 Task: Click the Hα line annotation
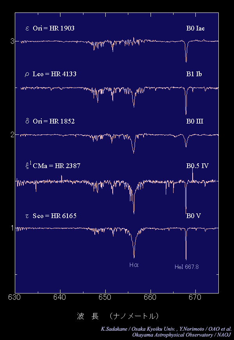coord(134,265)
